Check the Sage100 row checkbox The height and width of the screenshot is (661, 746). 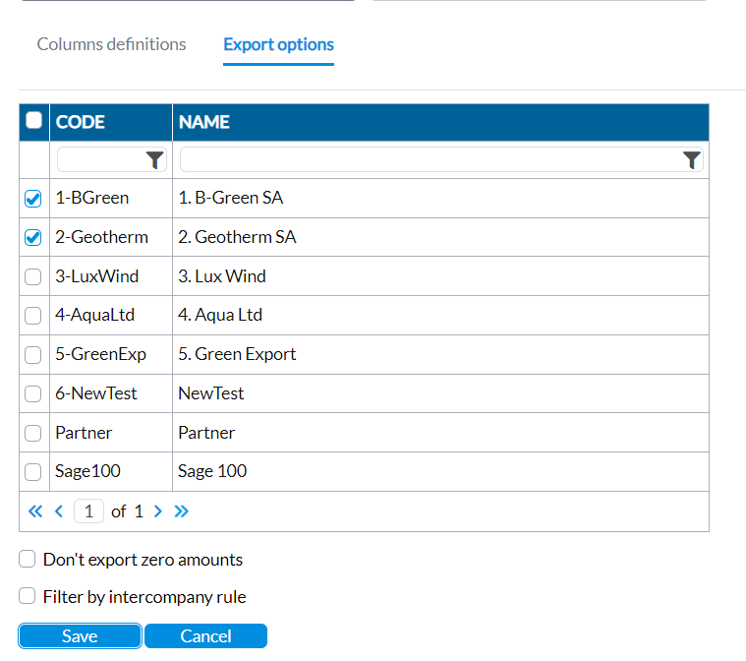(32, 472)
